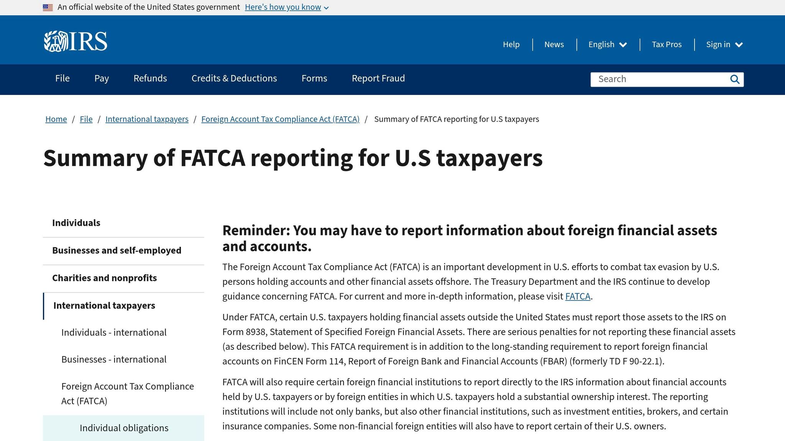Click the "Reminder: You may have to report" heading
This screenshot has height=441, width=785.
tap(470, 238)
